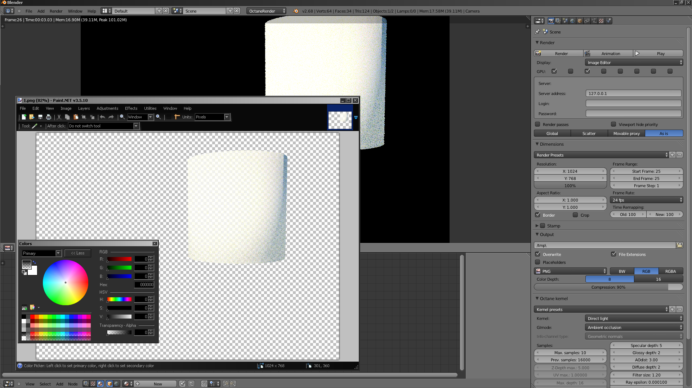Screen dimensions: 692x388
Task: Open Blender's Render menu
Action: pyautogui.click(x=56, y=11)
